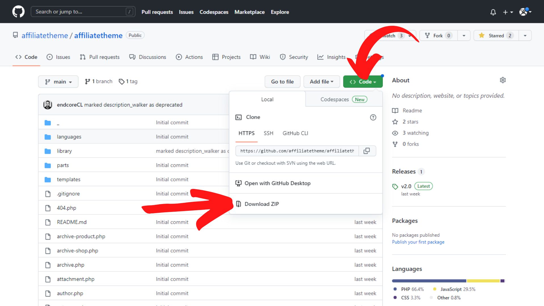The width and height of the screenshot is (544, 306).
Task: Open the Projects tab
Action: click(226, 57)
